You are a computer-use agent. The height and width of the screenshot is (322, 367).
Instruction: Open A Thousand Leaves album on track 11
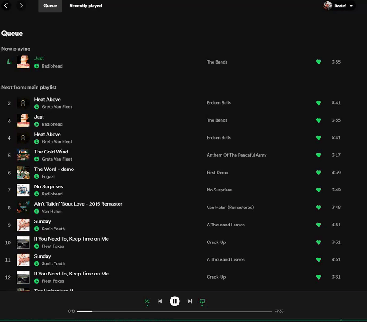226,259
